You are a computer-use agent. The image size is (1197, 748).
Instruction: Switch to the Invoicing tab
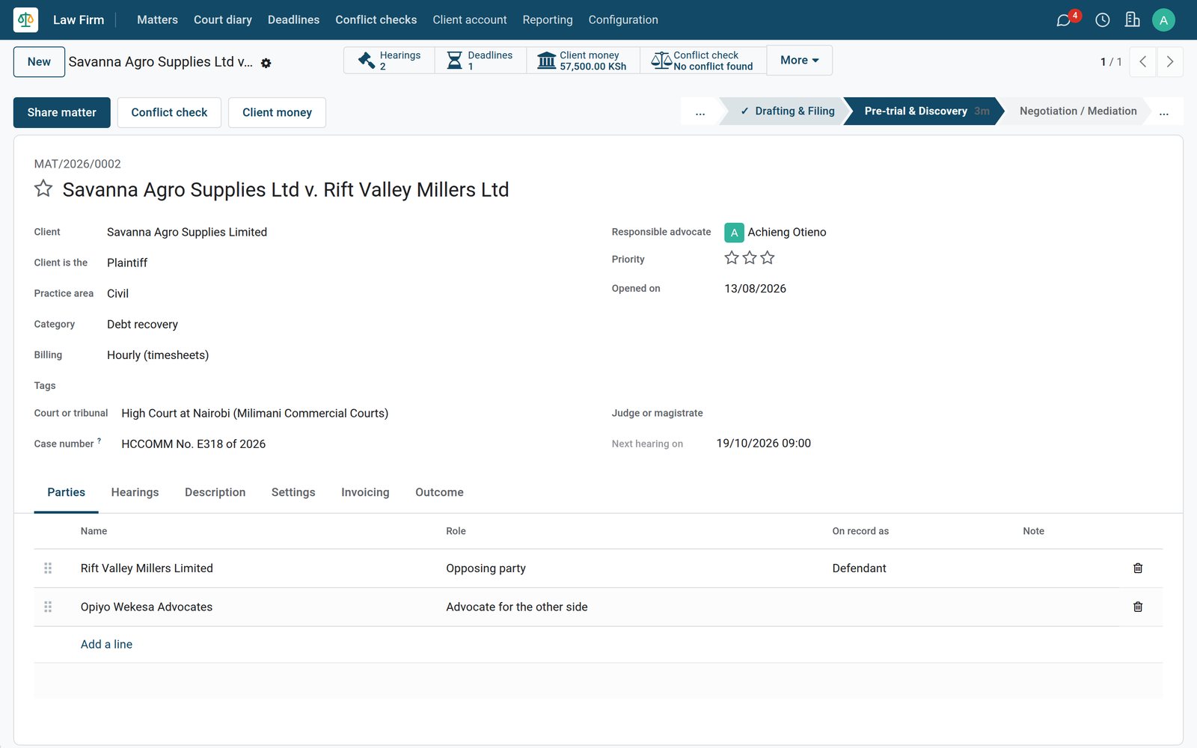(x=365, y=492)
